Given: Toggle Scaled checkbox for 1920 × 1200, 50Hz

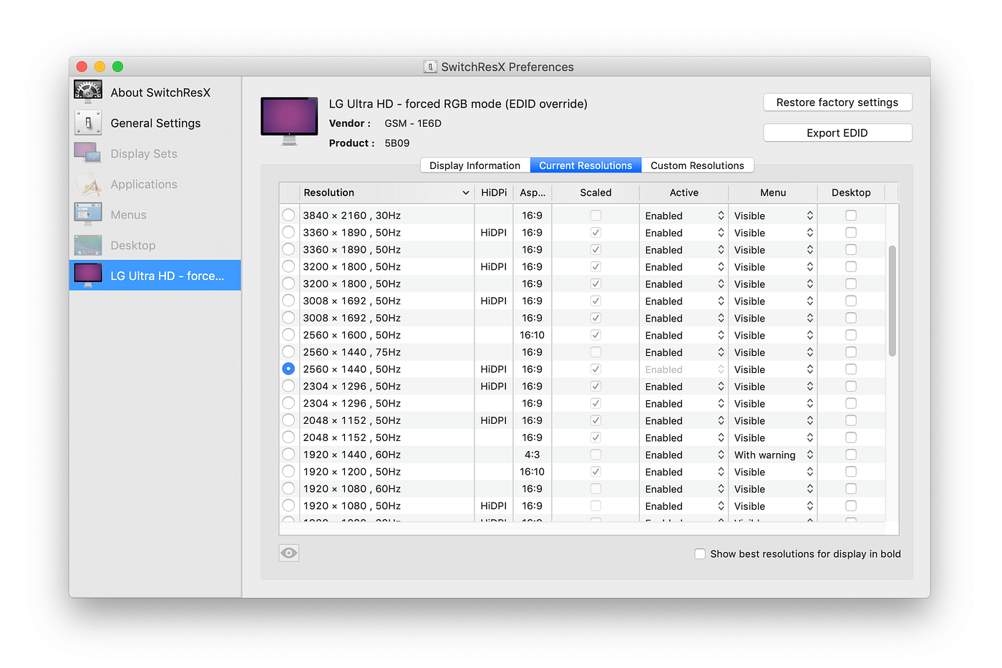Looking at the screenshot, I should click(x=595, y=471).
